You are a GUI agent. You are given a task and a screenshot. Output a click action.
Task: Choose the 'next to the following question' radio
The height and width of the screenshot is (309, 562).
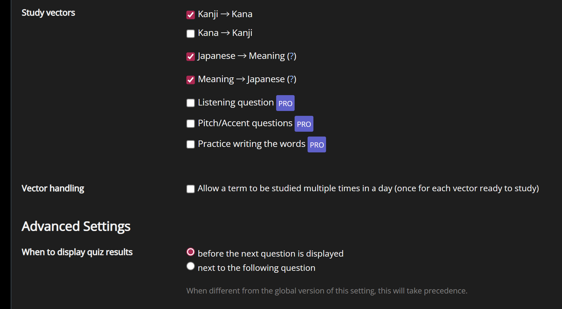point(191,266)
